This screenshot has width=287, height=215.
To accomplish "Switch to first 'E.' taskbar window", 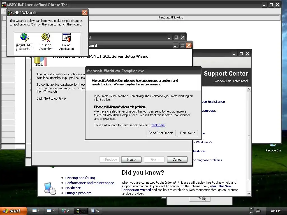I will [x=36, y=211].
